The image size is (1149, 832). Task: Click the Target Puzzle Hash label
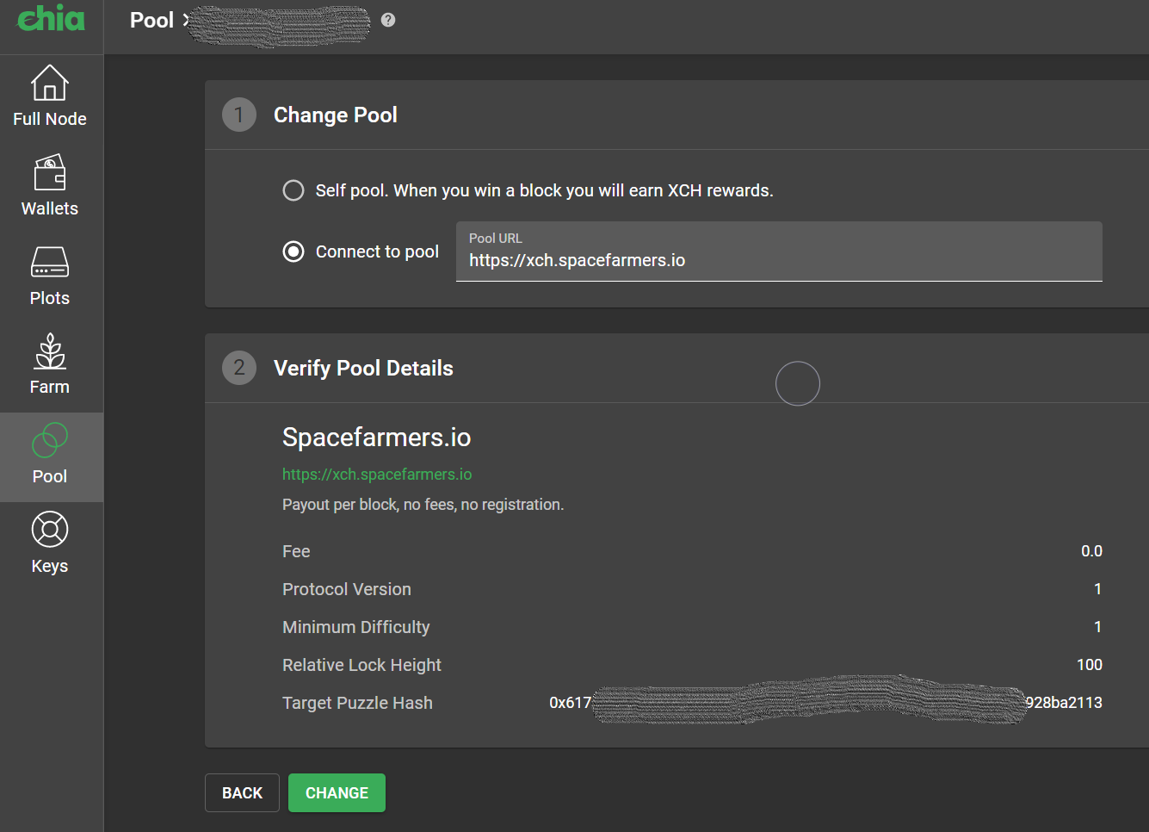[x=357, y=703]
